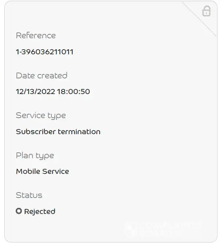Select the Reference field label

point(36,35)
